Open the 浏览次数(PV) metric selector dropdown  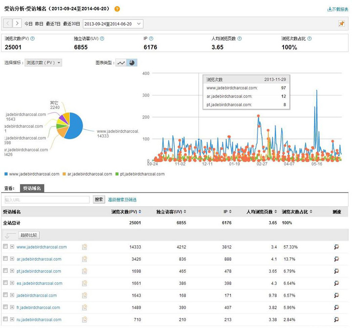(x=43, y=63)
